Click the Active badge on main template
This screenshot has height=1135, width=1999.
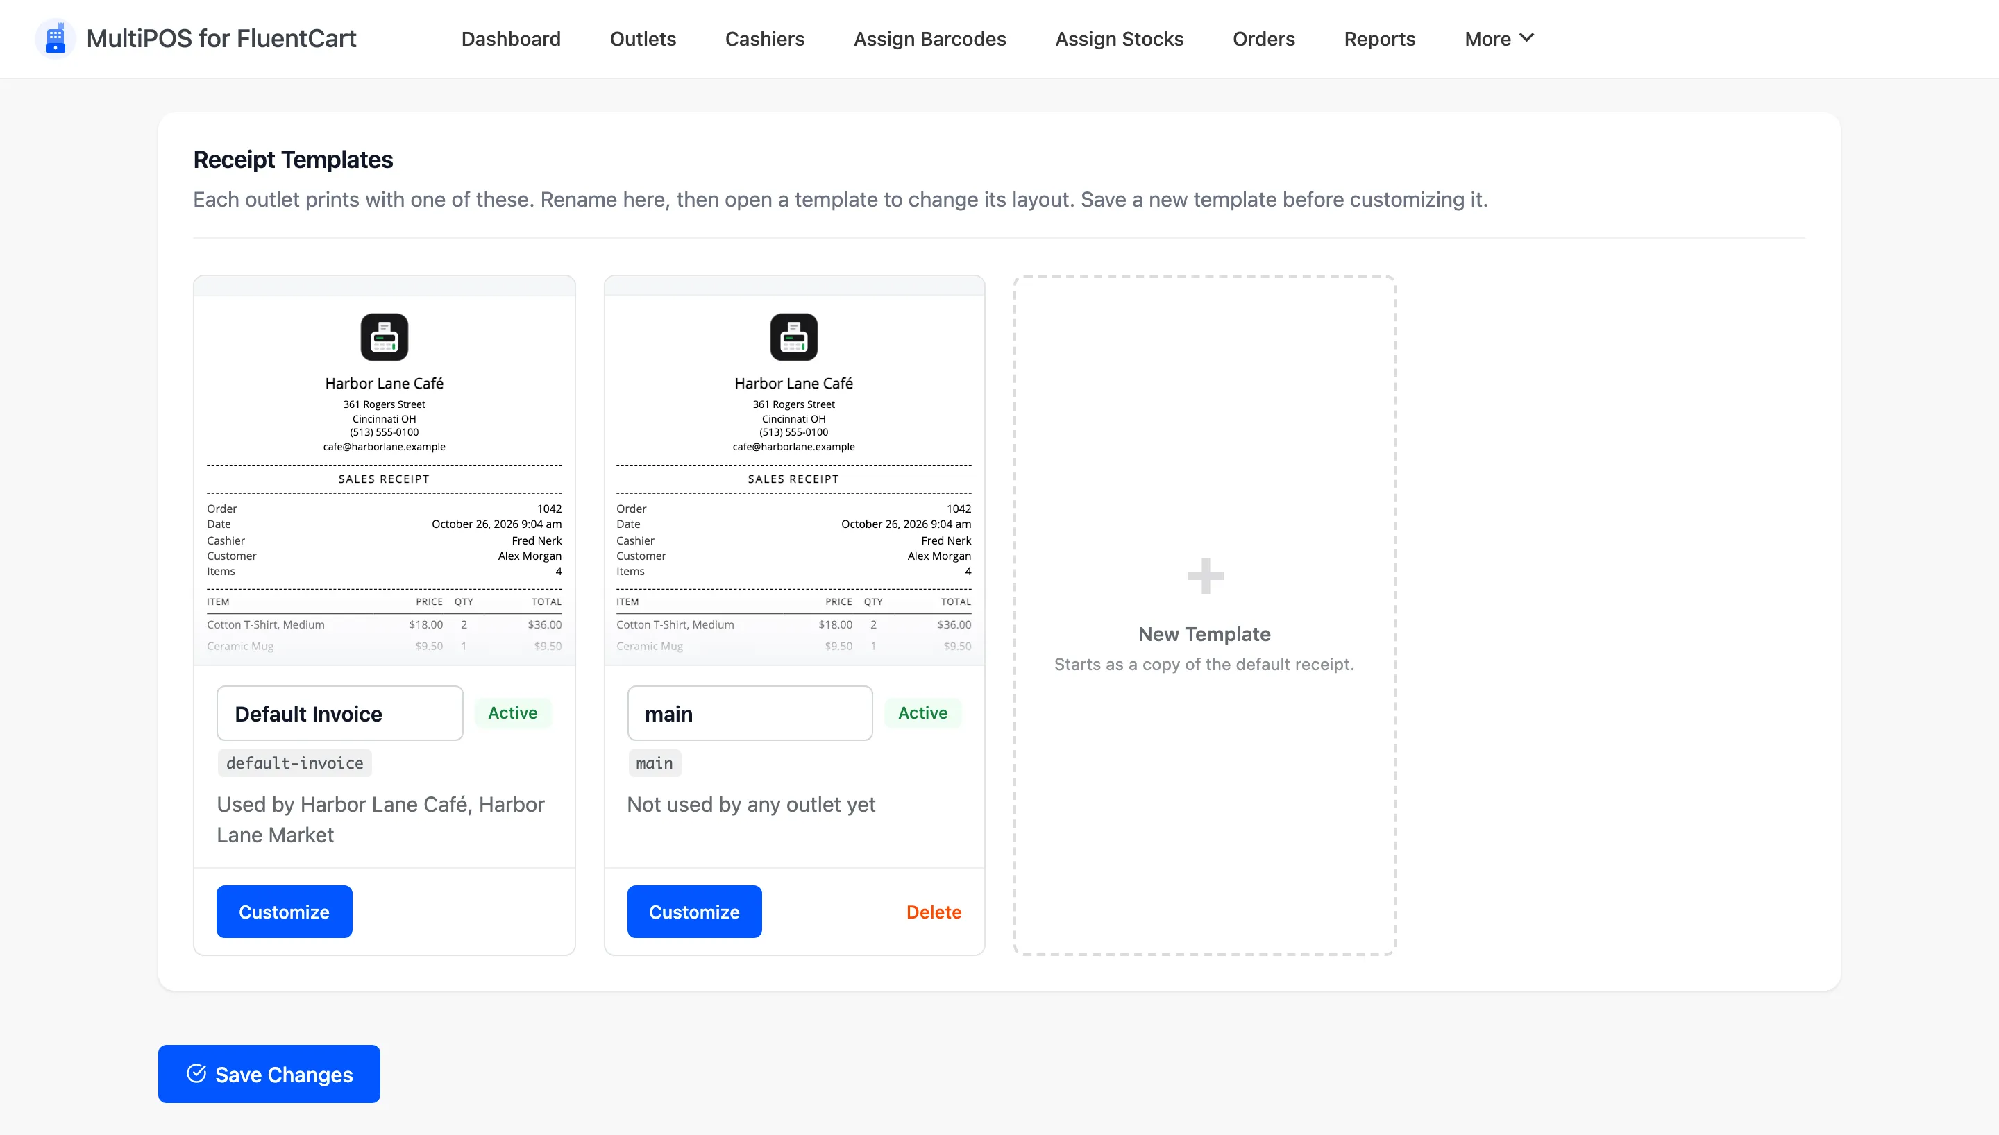(923, 712)
